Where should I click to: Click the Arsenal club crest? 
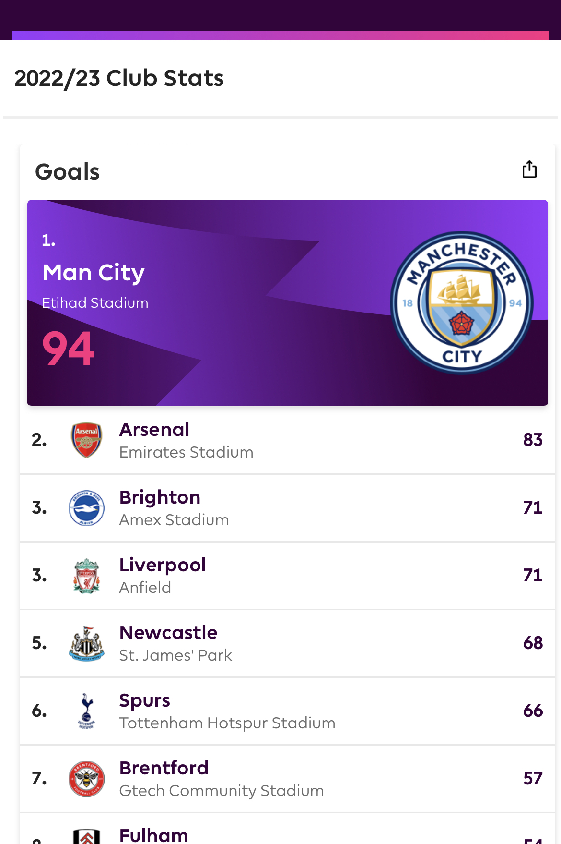point(86,440)
